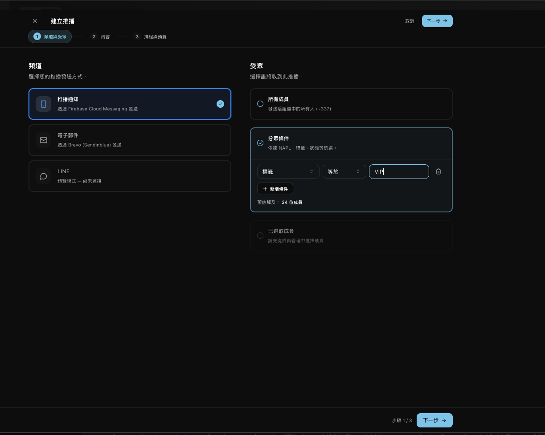Select the 已選取成員 radio option
Screen dimensions: 545x435
tap(260, 236)
